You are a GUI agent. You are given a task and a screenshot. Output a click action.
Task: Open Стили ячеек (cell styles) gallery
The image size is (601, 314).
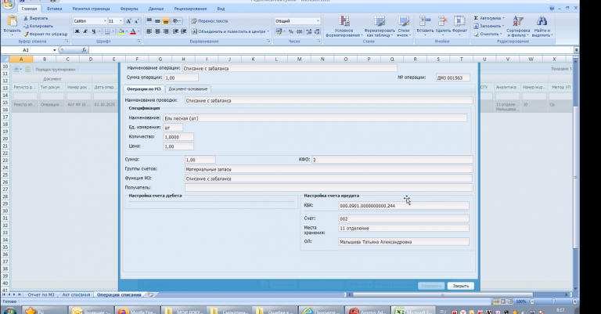click(x=404, y=26)
